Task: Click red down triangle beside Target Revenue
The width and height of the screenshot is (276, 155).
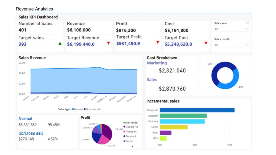Action: pos(108,43)
